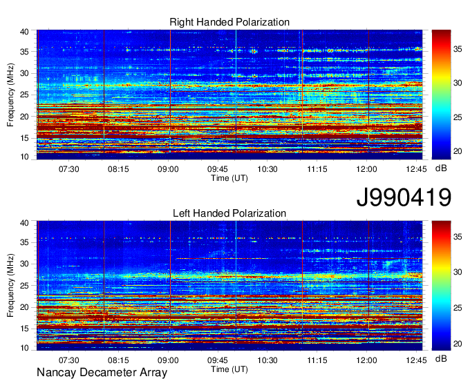470x381 pixels.
Task: Click the "35" frequency tick of Right Handed plot
Action: [x=24, y=52]
